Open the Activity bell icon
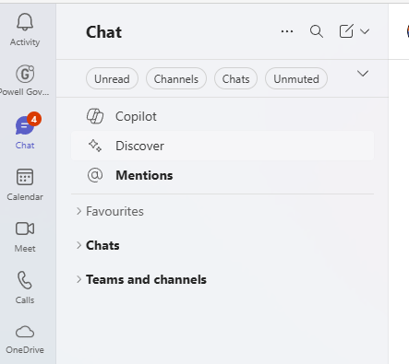 tap(25, 22)
